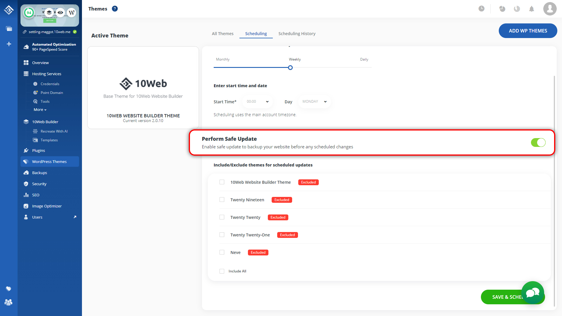Image resolution: width=562 pixels, height=316 pixels.
Task: Click Automated Optimization 90+ PageSpeed Score
Action: coord(50,47)
